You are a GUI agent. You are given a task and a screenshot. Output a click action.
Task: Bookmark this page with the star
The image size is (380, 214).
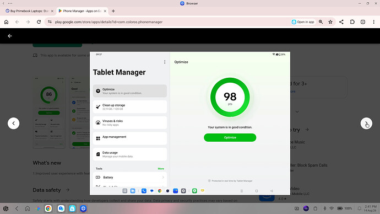(x=330, y=22)
